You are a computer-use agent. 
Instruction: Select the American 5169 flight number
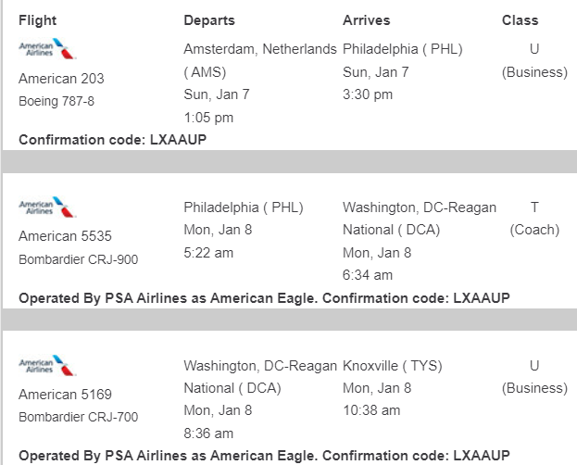(x=65, y=395)
